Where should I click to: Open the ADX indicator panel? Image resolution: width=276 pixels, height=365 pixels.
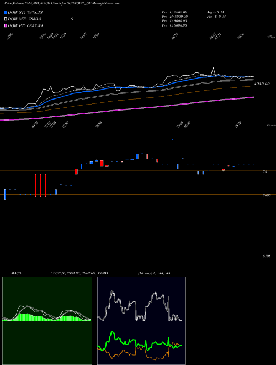(141, 321)
